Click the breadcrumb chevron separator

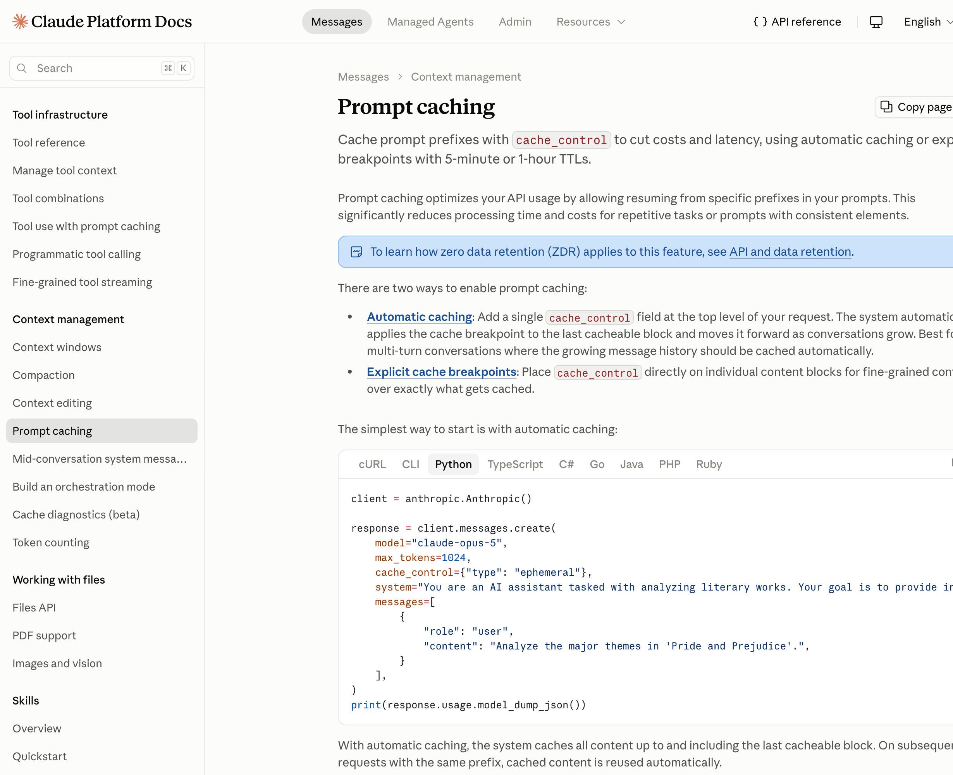(400, 77)
